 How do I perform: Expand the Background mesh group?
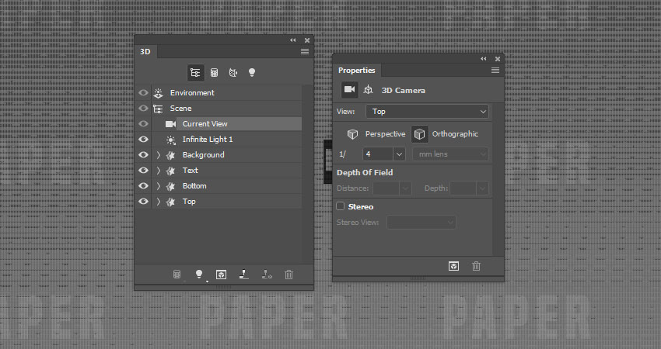coord(159,155)
